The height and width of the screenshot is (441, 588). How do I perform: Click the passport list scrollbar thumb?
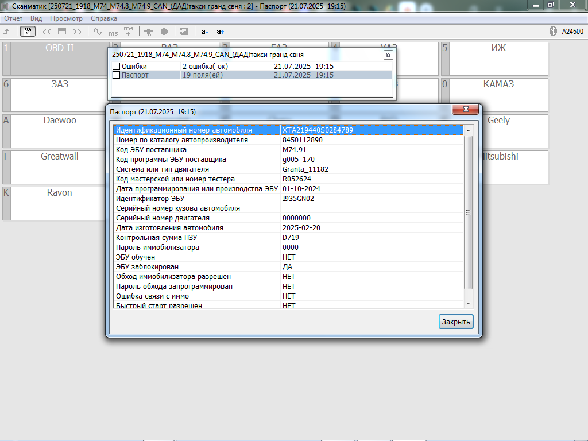point(468,212)
